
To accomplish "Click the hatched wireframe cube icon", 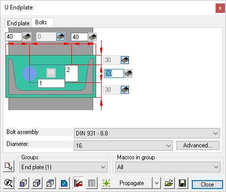I will [37, 183].
